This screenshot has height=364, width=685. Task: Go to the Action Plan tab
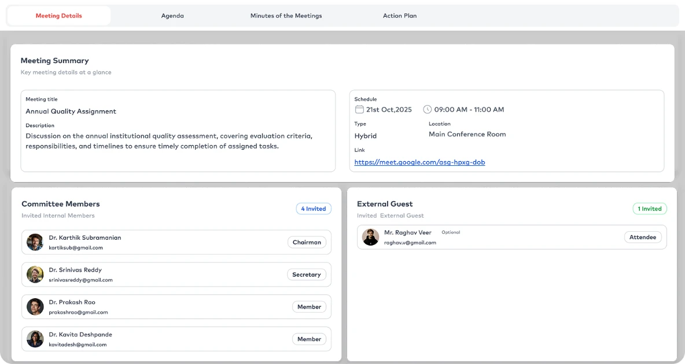coord(400,16)
